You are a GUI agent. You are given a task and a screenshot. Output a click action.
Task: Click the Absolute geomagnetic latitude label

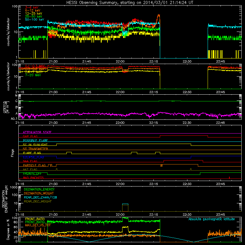212,219
